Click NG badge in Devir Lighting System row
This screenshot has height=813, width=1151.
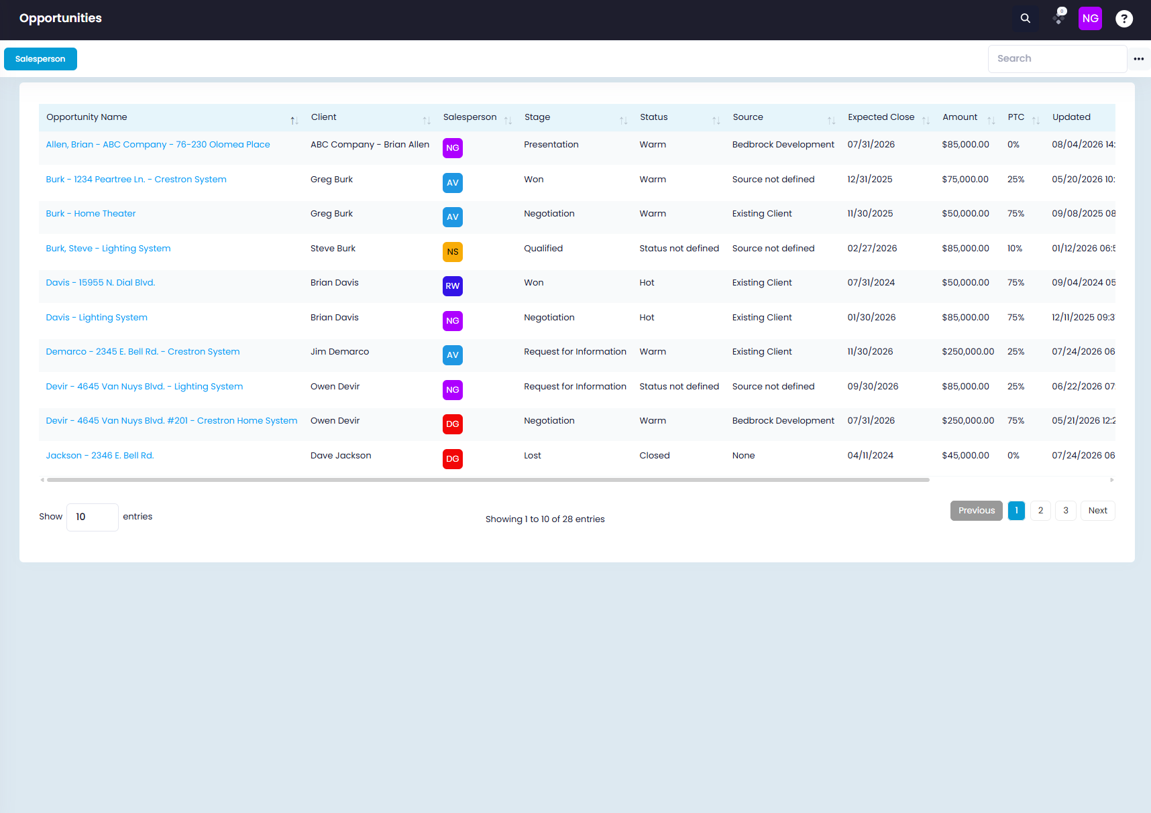[x=453, y=390]
